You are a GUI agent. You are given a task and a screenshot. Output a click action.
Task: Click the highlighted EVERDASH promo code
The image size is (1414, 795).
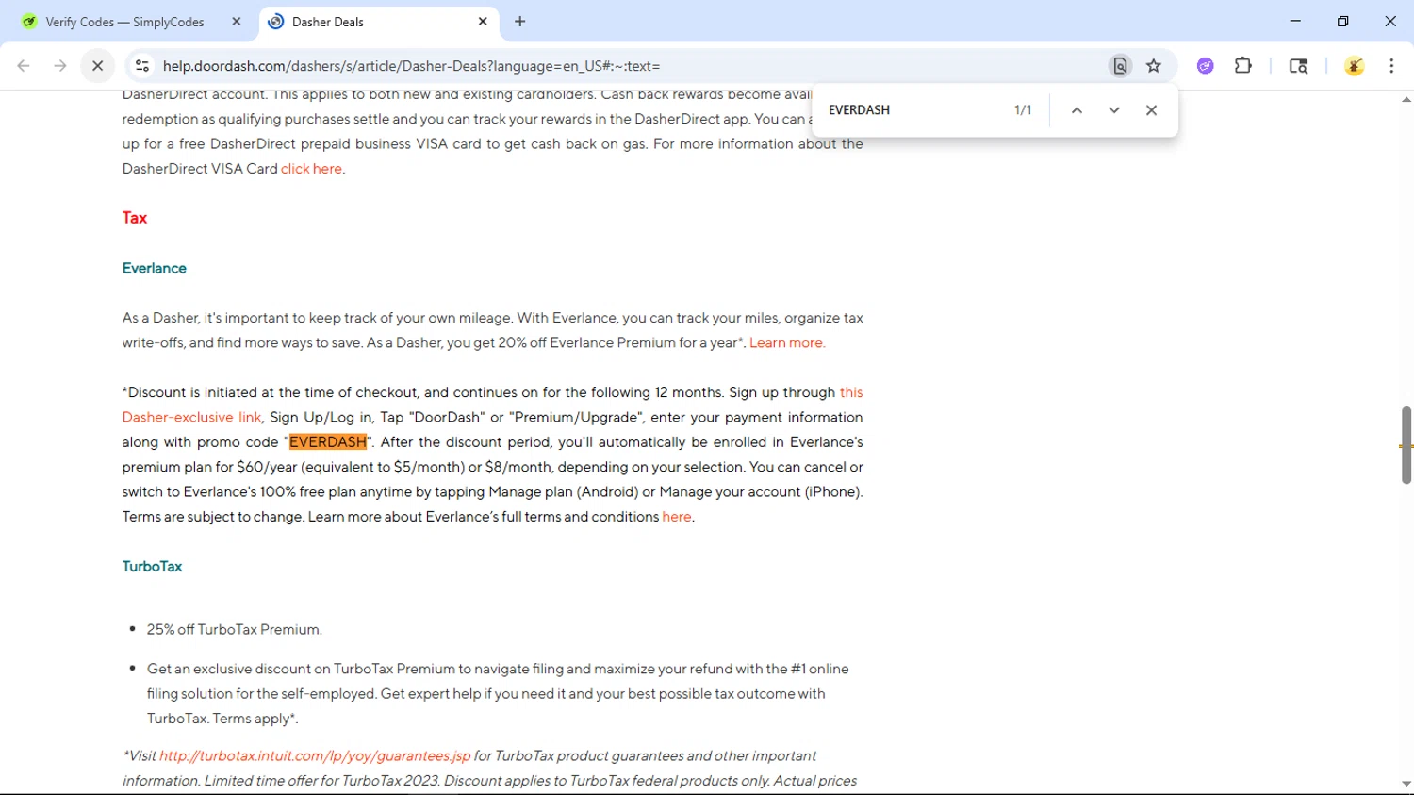pyautogui.click(x=328, y=442)
